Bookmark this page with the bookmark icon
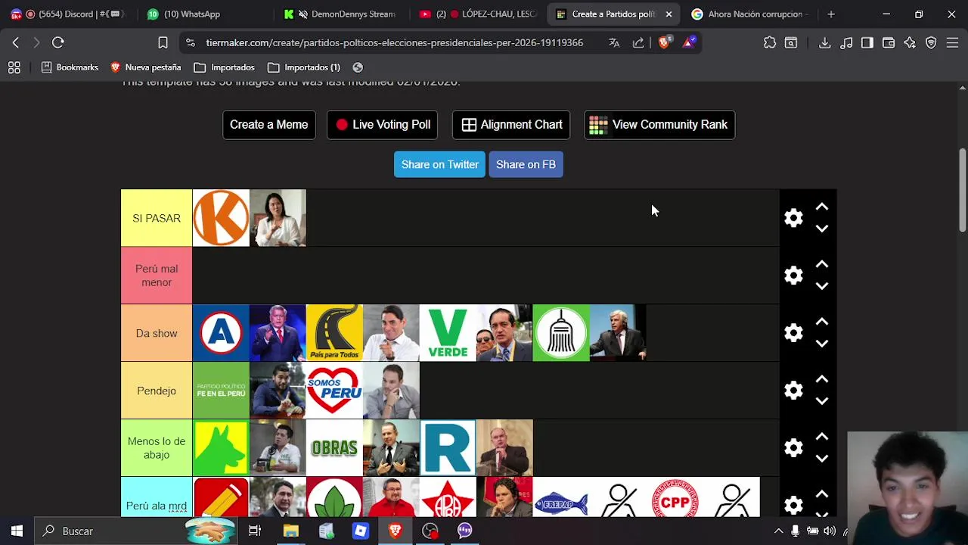The height and width of the screenshot is (545, 968). pos(163,42)
